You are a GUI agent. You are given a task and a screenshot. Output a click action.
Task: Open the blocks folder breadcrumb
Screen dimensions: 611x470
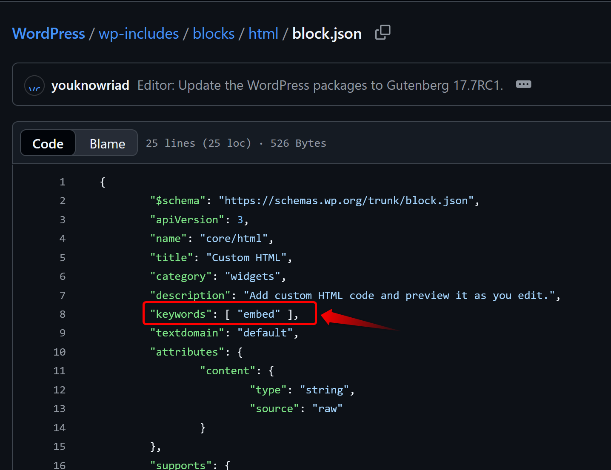point(214,34)
